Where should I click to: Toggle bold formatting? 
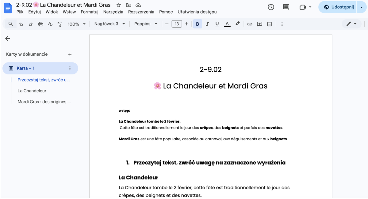[197, 24]
